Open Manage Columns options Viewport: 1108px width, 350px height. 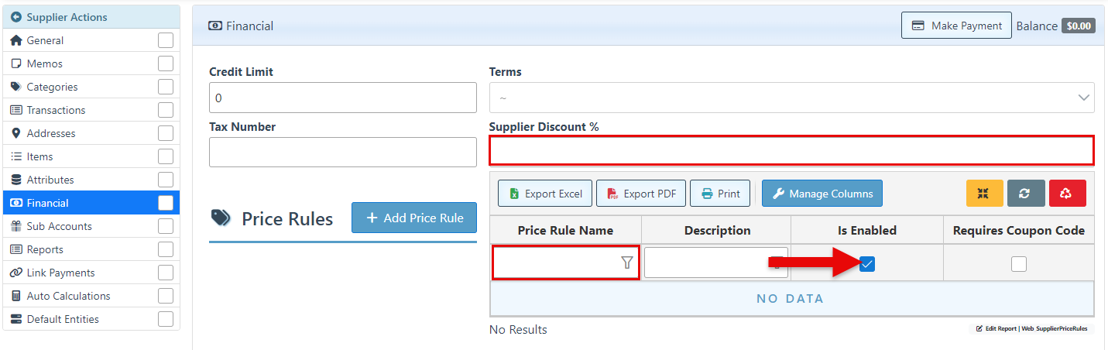(822, 194)
